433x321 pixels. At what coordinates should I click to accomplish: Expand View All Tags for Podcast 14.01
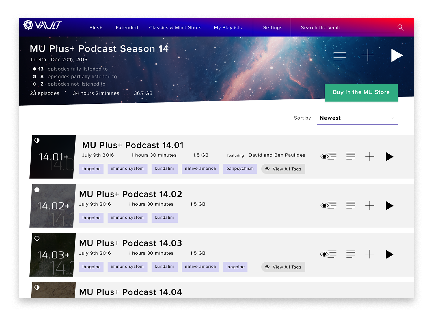(x=283, y=169)
